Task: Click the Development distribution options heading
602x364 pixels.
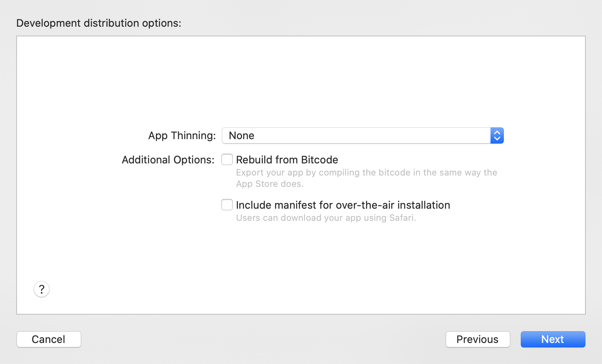Action: tap(99, 23)
